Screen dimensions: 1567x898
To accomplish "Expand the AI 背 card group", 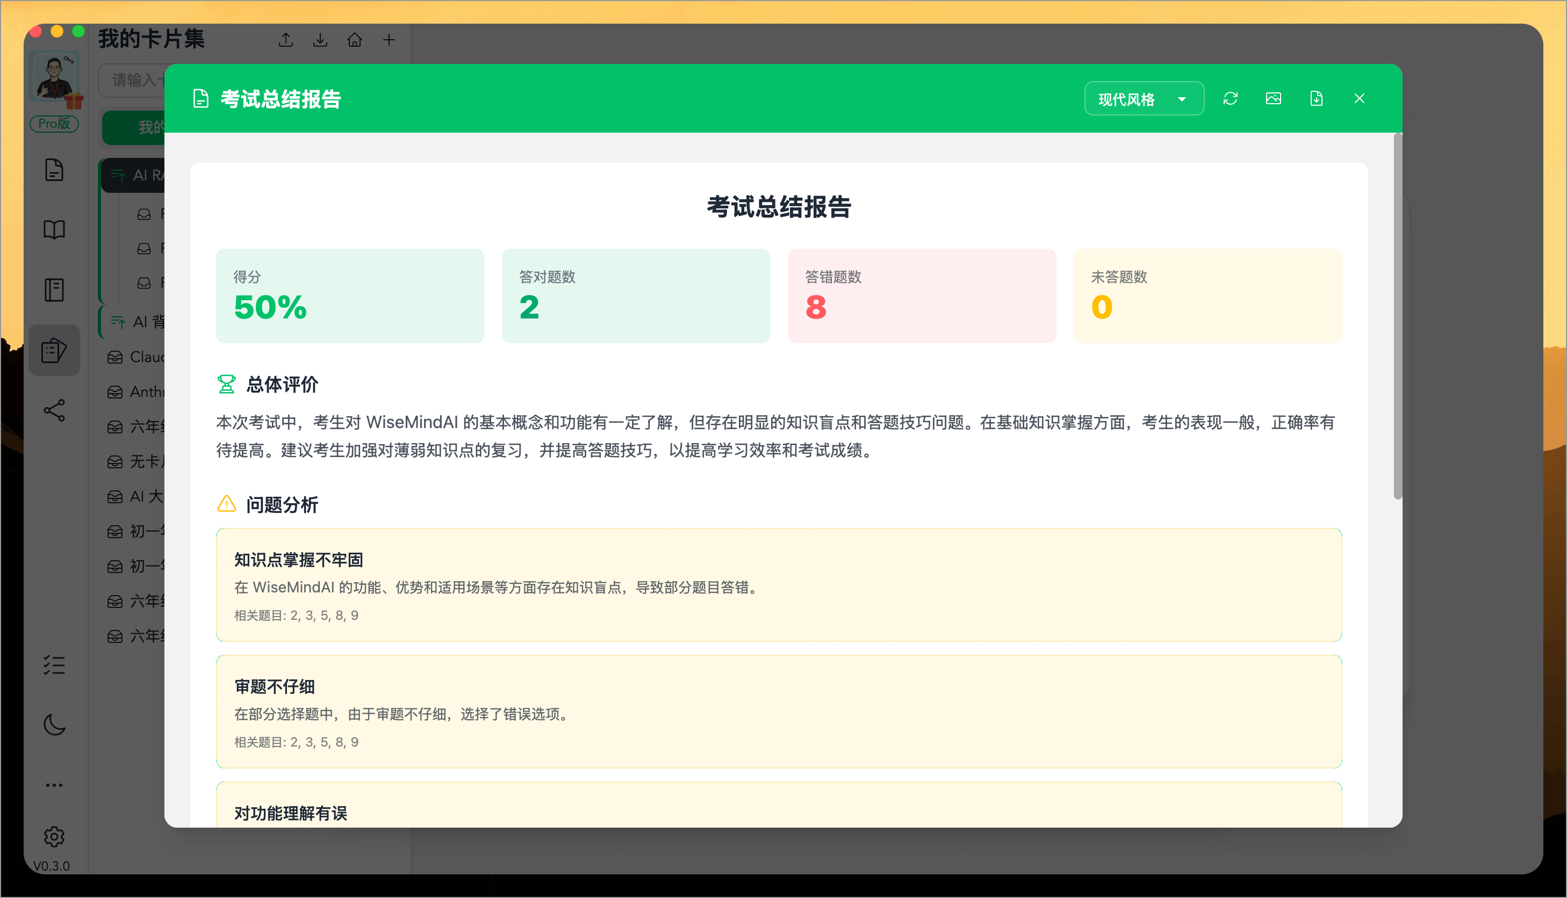I will (118, 321).
